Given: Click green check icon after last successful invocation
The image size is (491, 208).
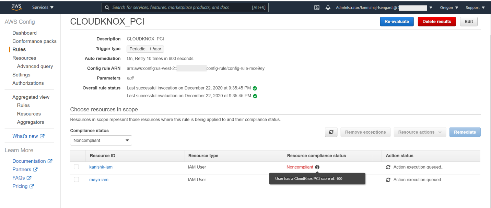Looking at the screenshot, I should pos(255,88).
